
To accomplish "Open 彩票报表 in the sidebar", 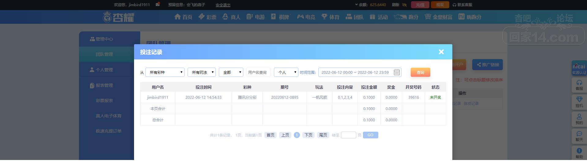I will tap(104, 101).
